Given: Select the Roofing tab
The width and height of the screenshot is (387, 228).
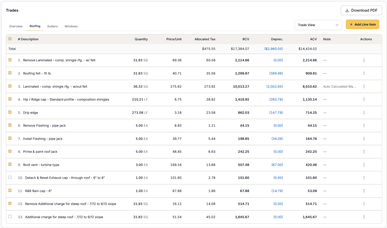Looking at the screenshot, I should pyautogui.click(x=35, y=26).
